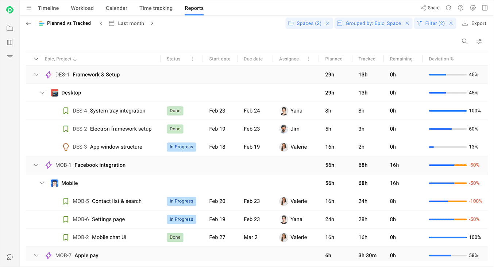Open chat support icon in sidebar
This screenshot has height=267, width=494.
click(10, 257)
